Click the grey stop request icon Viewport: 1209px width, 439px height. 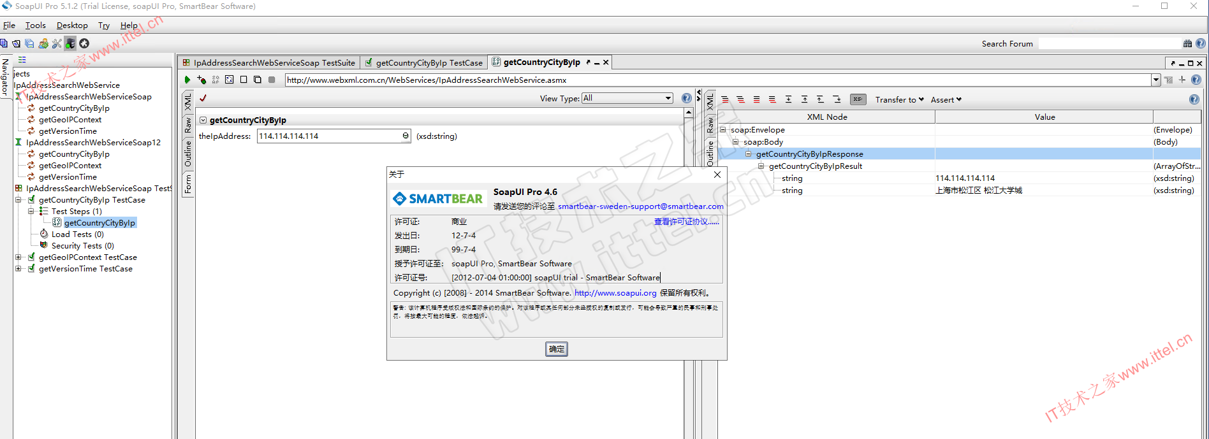pyautogui.click(x=272, y=80)
